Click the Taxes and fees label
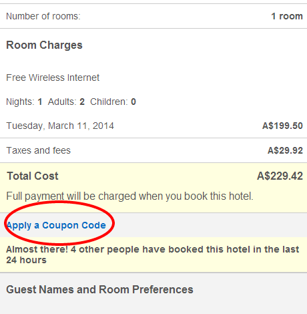This screenshot has width=307, height=314. coord(39,150)
